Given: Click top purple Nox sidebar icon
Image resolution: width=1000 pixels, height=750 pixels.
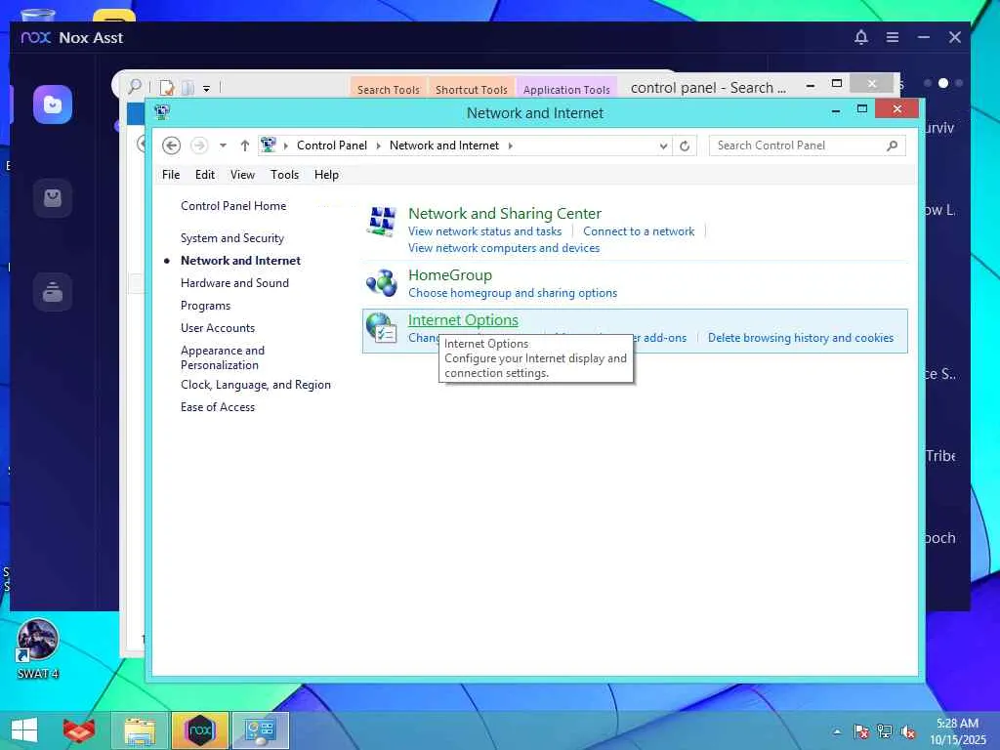Looking at the screenshot, I should pyautogui.click(x=53, y=104).
